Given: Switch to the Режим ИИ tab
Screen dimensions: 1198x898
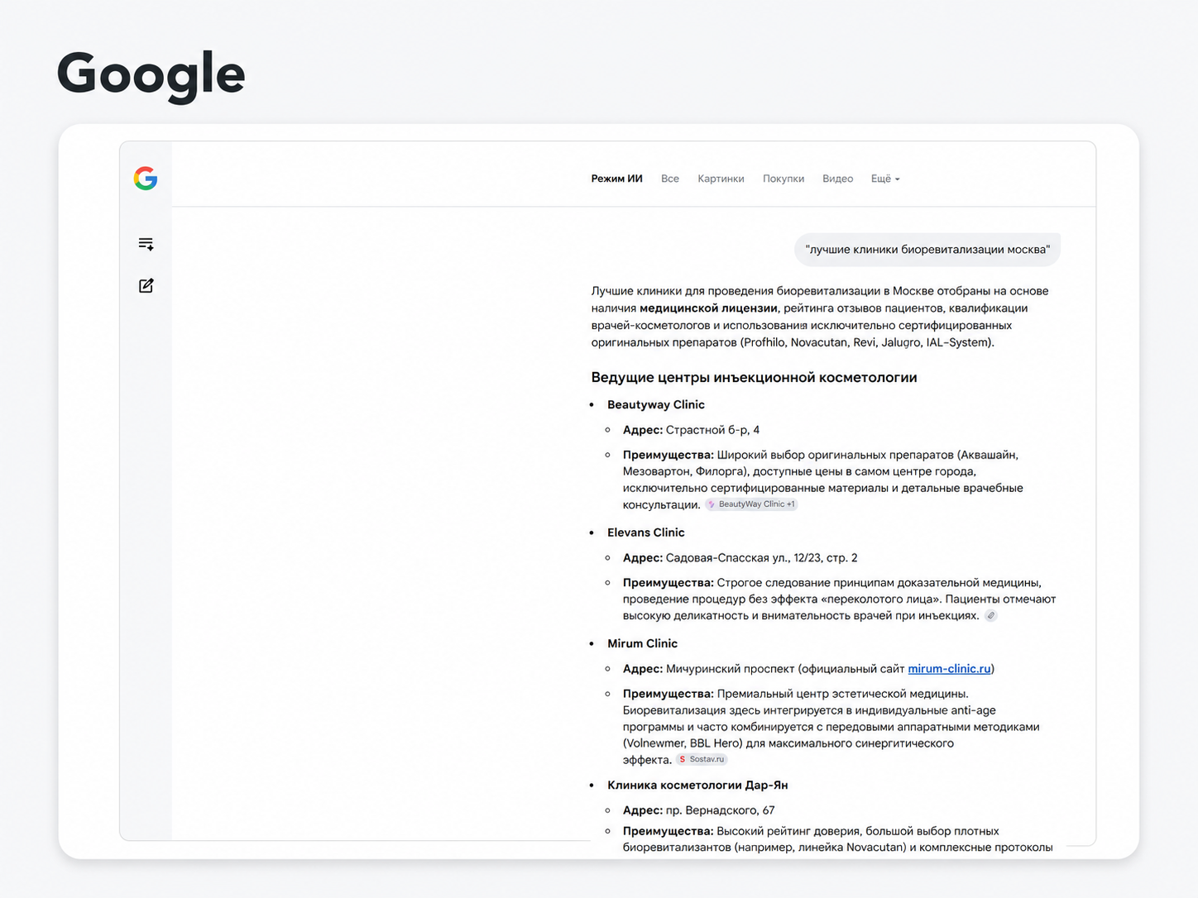Looking at the screenshot, I should click(616, 179).
